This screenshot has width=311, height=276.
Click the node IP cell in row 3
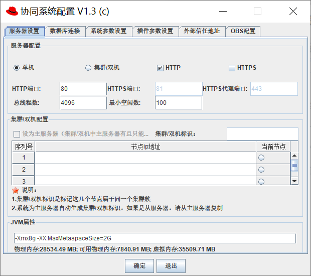pyautogui.click(x=145, y=181)
